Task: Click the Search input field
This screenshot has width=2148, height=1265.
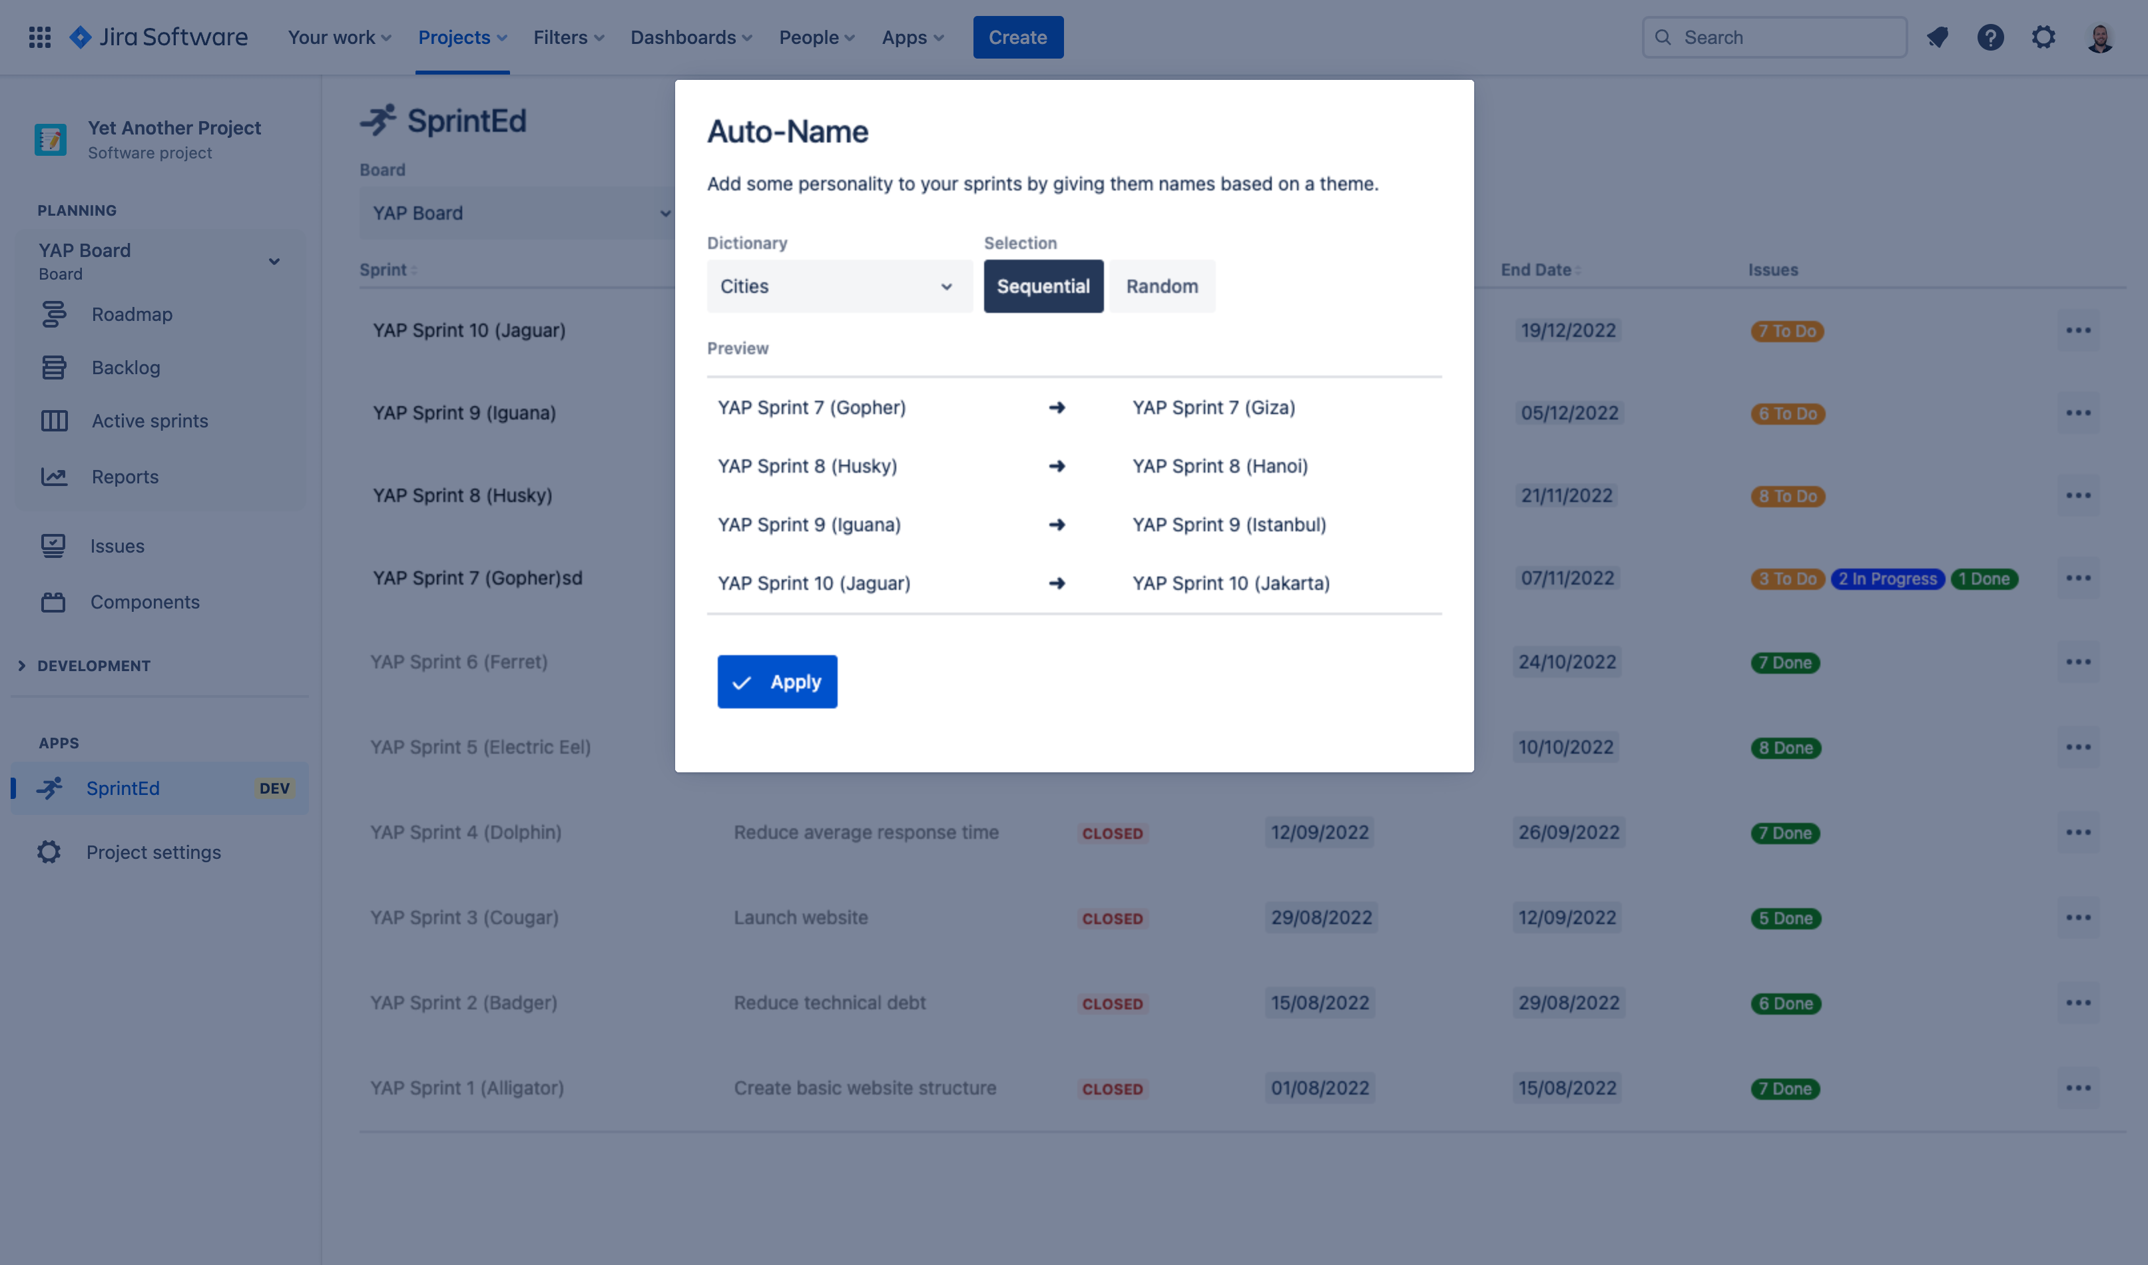Action: [x=1774, y=37]
